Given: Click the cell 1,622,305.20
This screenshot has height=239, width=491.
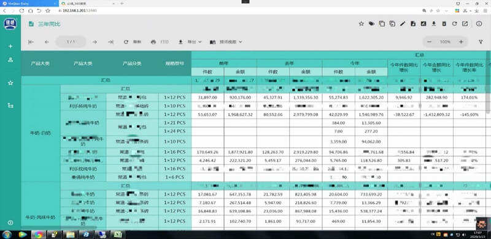Looking at the screenshot, I should tap(371, 98).
